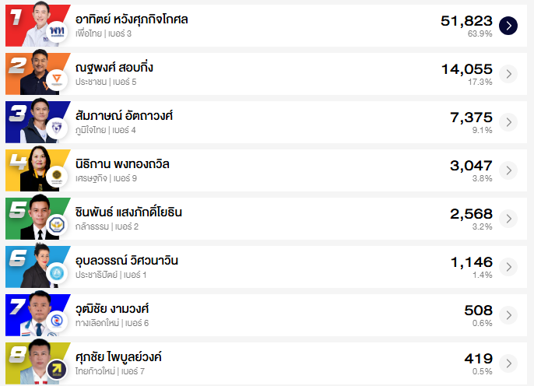
Task: Click the Bhumjaithai party logo on rank 3
Action: tap(57, 128)
